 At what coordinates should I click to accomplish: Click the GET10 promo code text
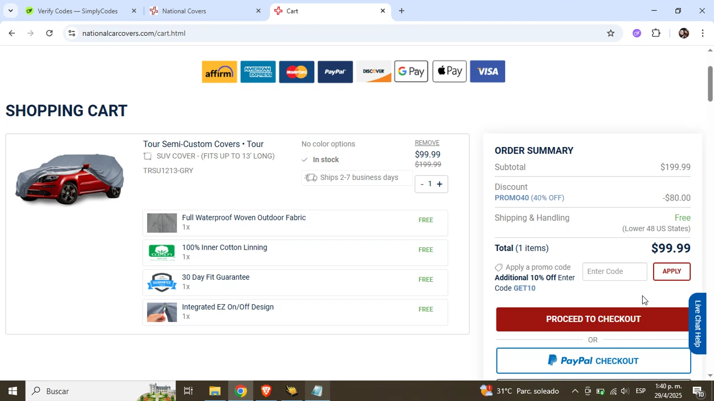[525, 288]
